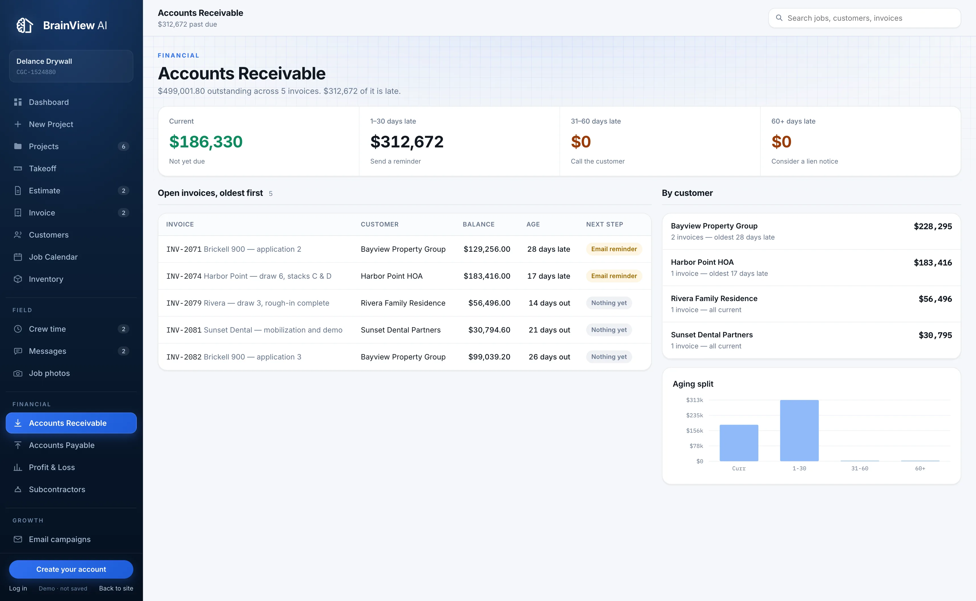Click the Profit & Loss chart icon
976x601 pixels.
point(18,467)
